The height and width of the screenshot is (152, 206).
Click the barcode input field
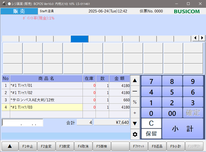(x=22, y=123)
